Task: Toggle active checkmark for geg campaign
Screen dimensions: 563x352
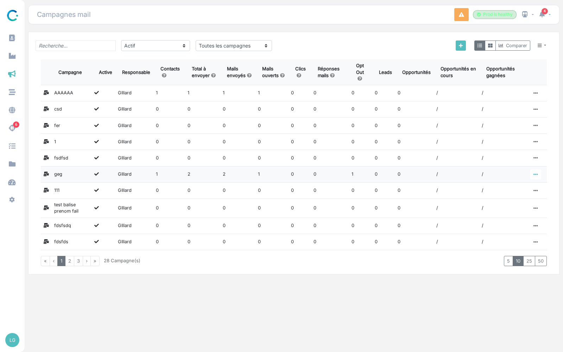Action: [x=96, y=174]
